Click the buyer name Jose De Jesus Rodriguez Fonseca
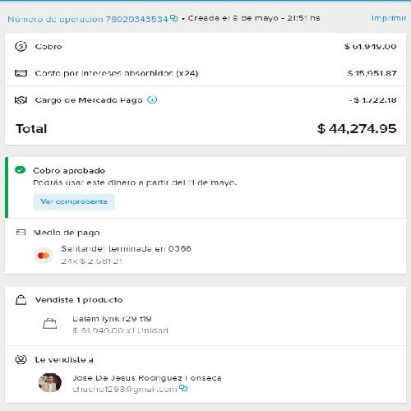 pos(147,378)
